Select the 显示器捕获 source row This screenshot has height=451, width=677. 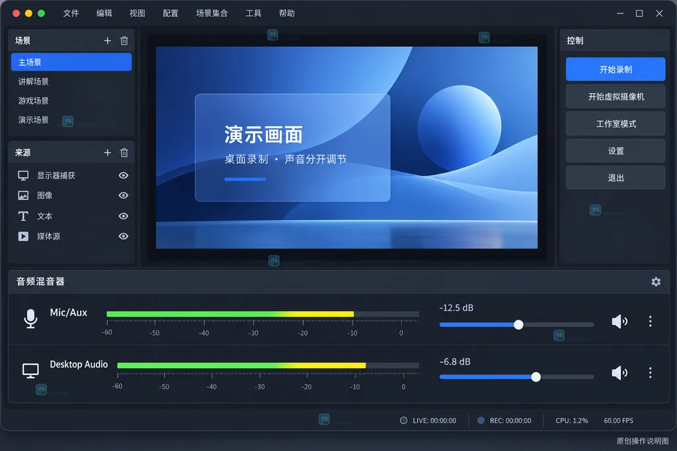coord(71,176)
